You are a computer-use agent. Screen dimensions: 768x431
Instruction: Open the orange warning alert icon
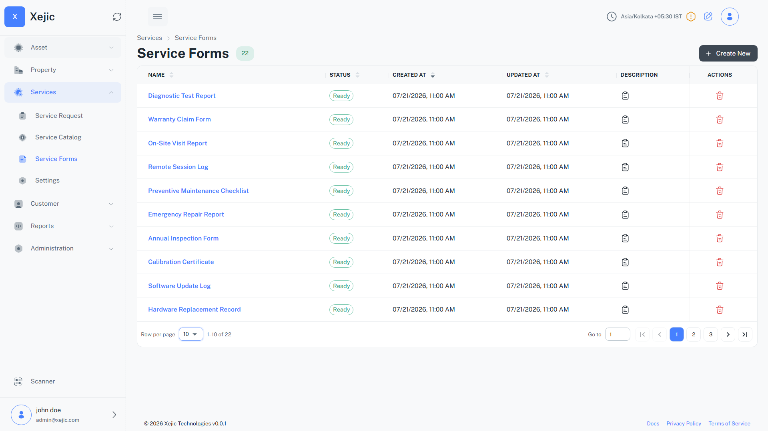coord(691,17)
